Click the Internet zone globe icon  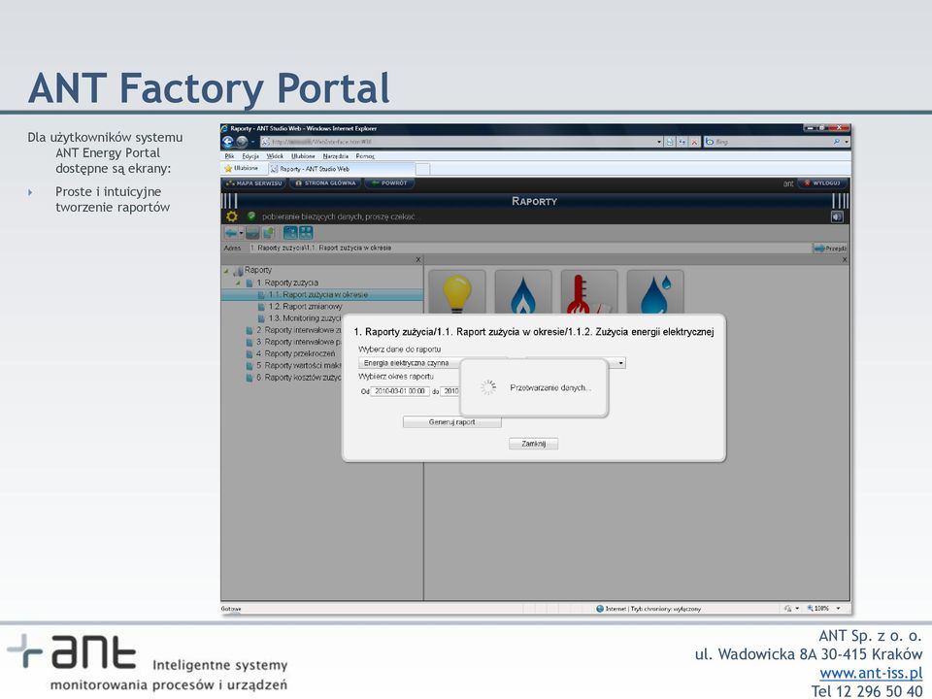(600, 609)
